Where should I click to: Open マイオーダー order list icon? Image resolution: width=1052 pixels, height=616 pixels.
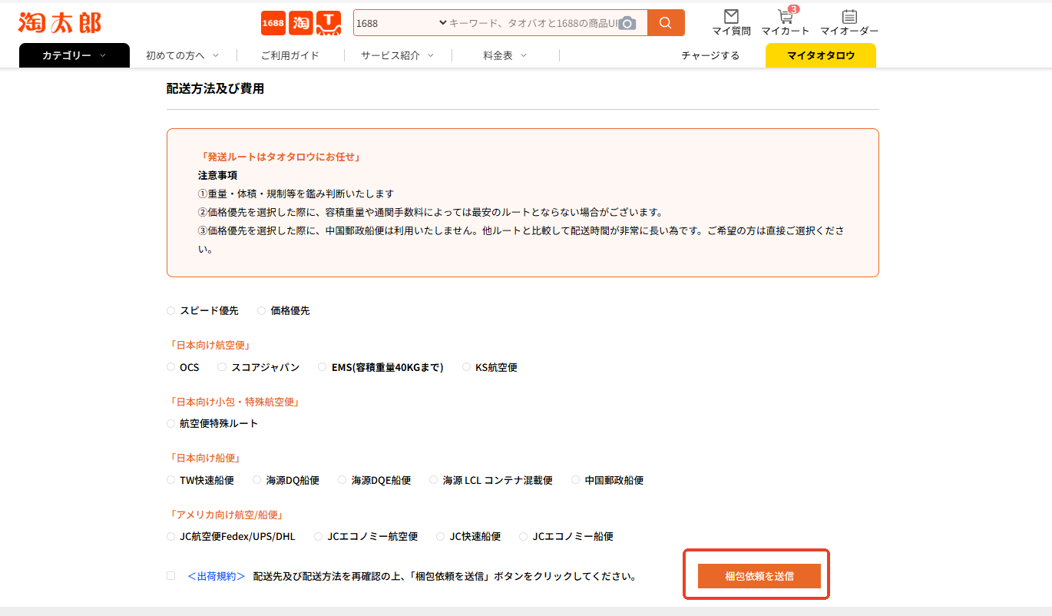[x=849, y=17]
